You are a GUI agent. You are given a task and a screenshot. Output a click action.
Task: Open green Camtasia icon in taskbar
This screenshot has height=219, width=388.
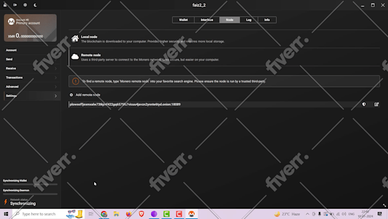click(x=167, y=214)
